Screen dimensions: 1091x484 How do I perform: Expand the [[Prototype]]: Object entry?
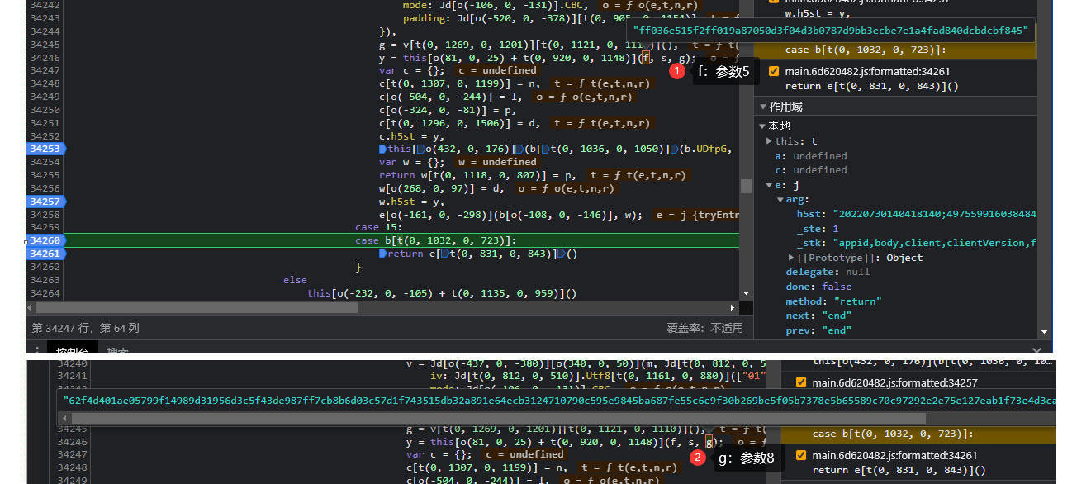pyautogui.click(x=790, y=257)
